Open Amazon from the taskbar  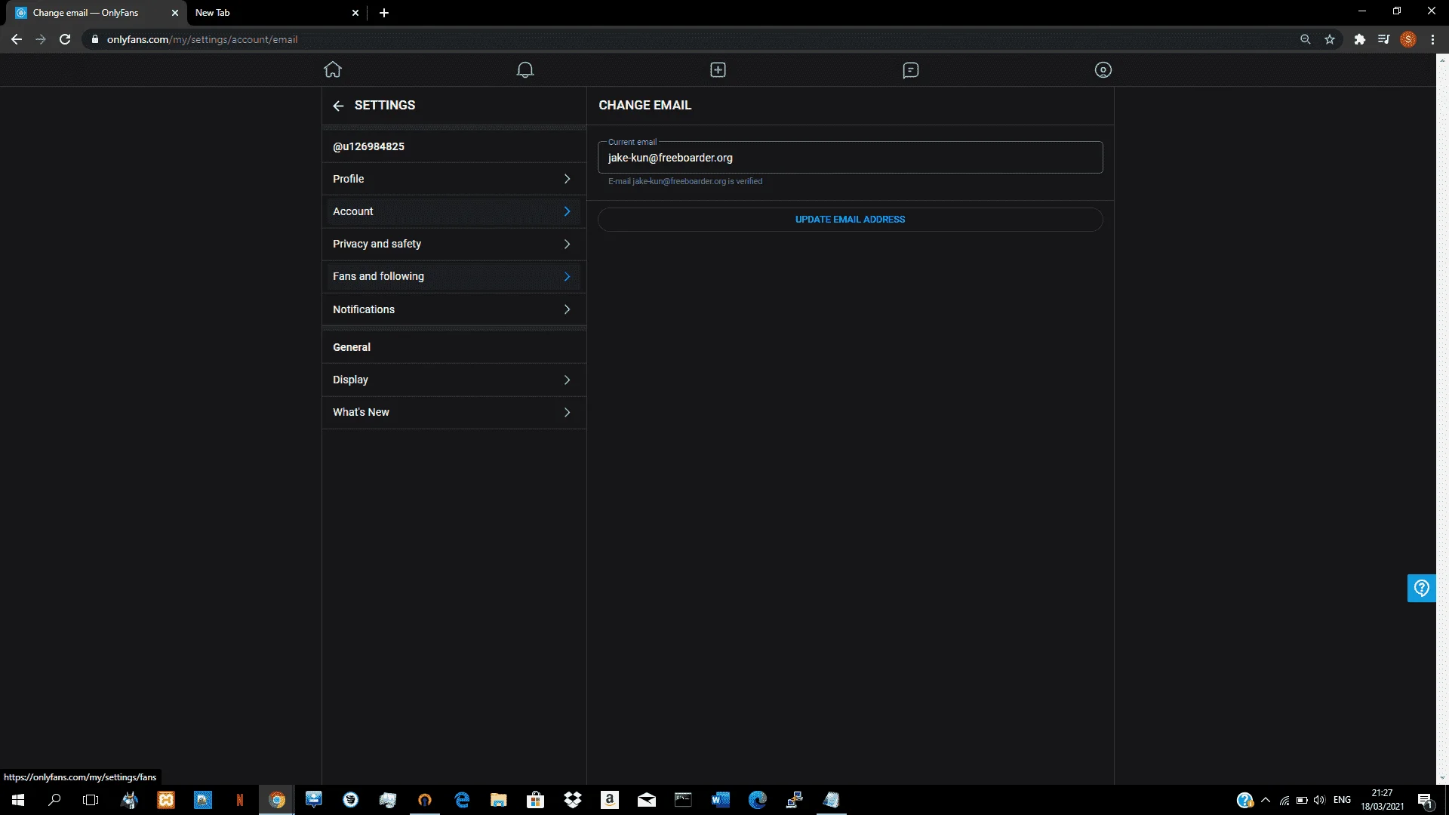(610, 800)
